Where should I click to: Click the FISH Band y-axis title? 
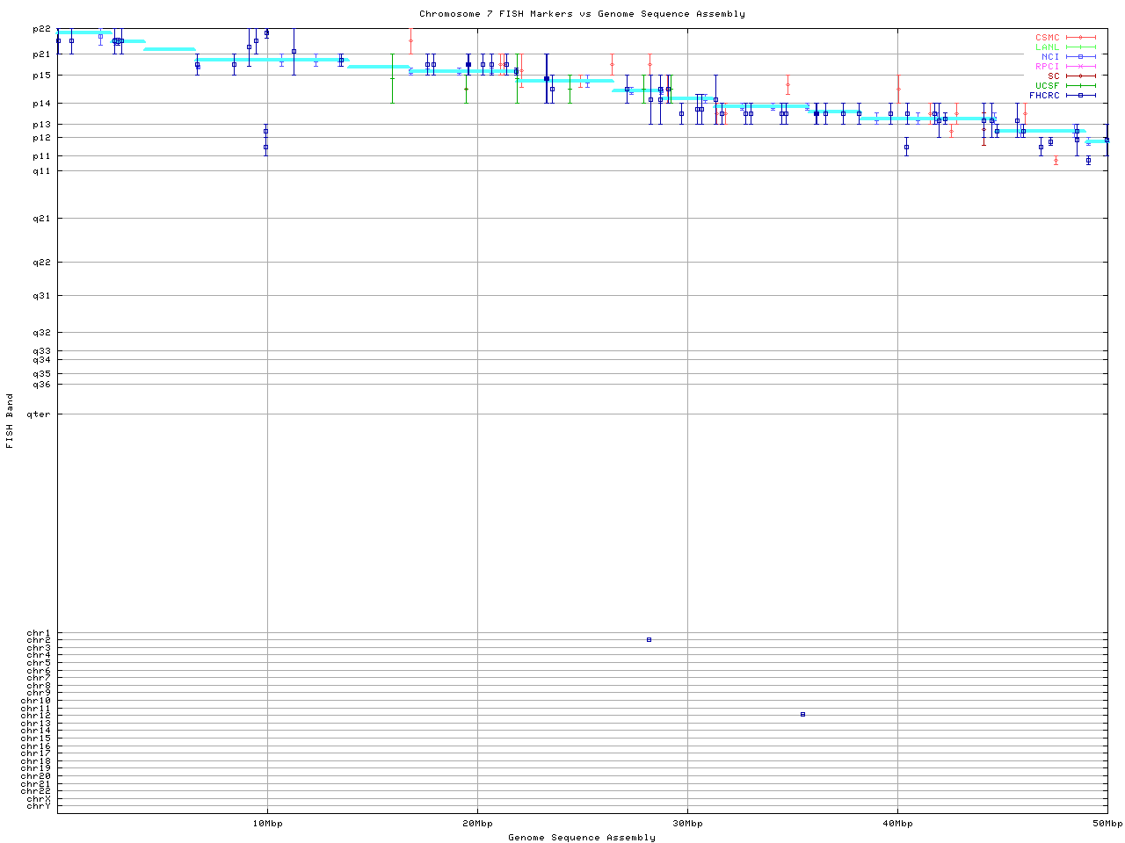pyautogui.click(x=11, y=421)
